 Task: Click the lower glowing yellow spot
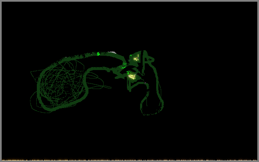132,76
